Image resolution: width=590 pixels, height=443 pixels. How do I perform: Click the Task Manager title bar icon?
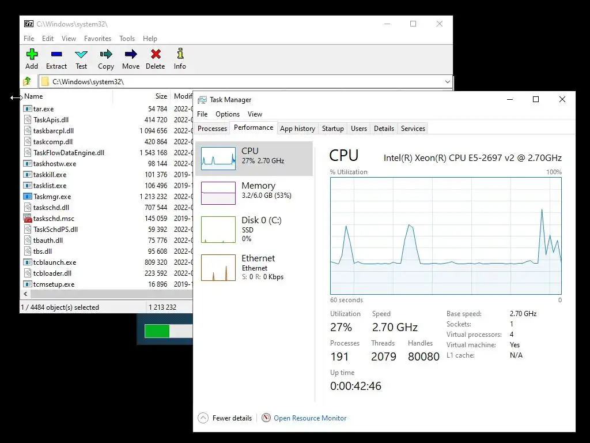pyautogui.click(x=202, y=100)
